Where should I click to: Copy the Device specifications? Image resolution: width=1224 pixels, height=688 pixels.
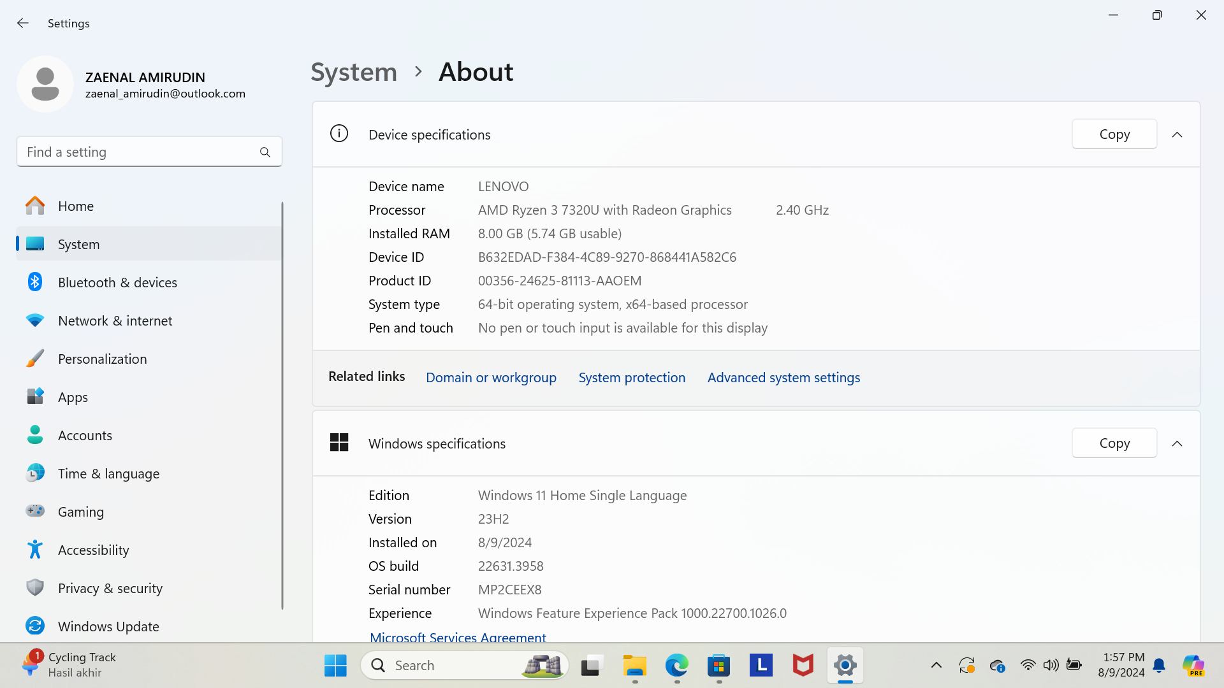(x=1114, y=134)
